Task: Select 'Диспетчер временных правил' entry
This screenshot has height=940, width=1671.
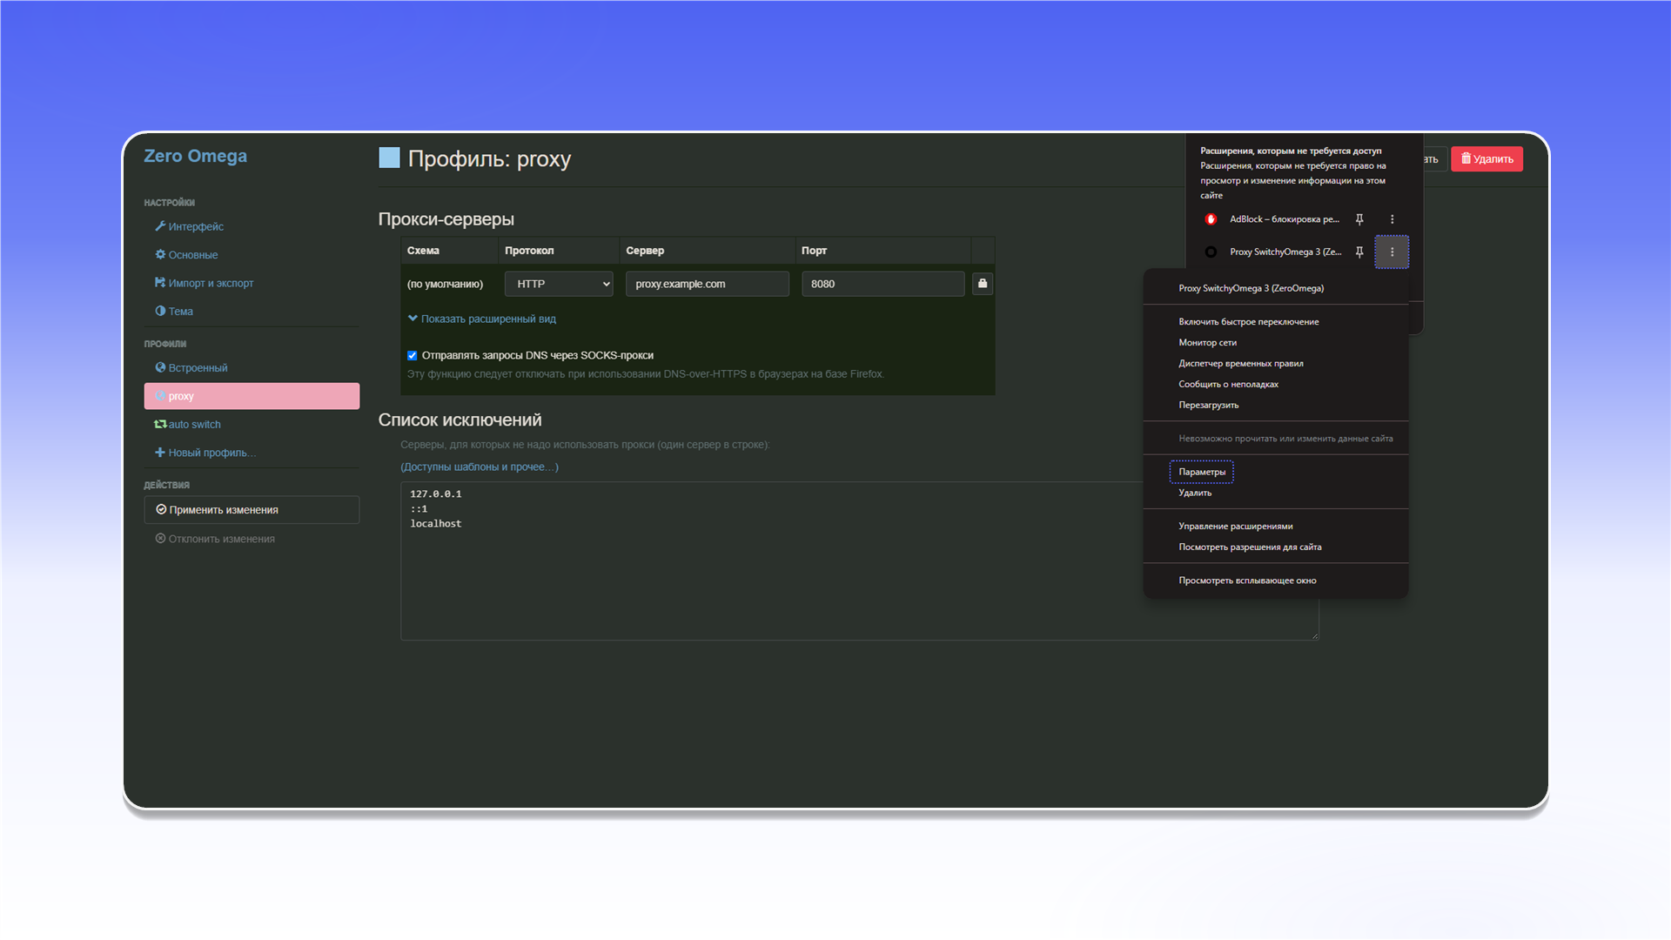Action: pyautogui.click(x=1241, y=364)
